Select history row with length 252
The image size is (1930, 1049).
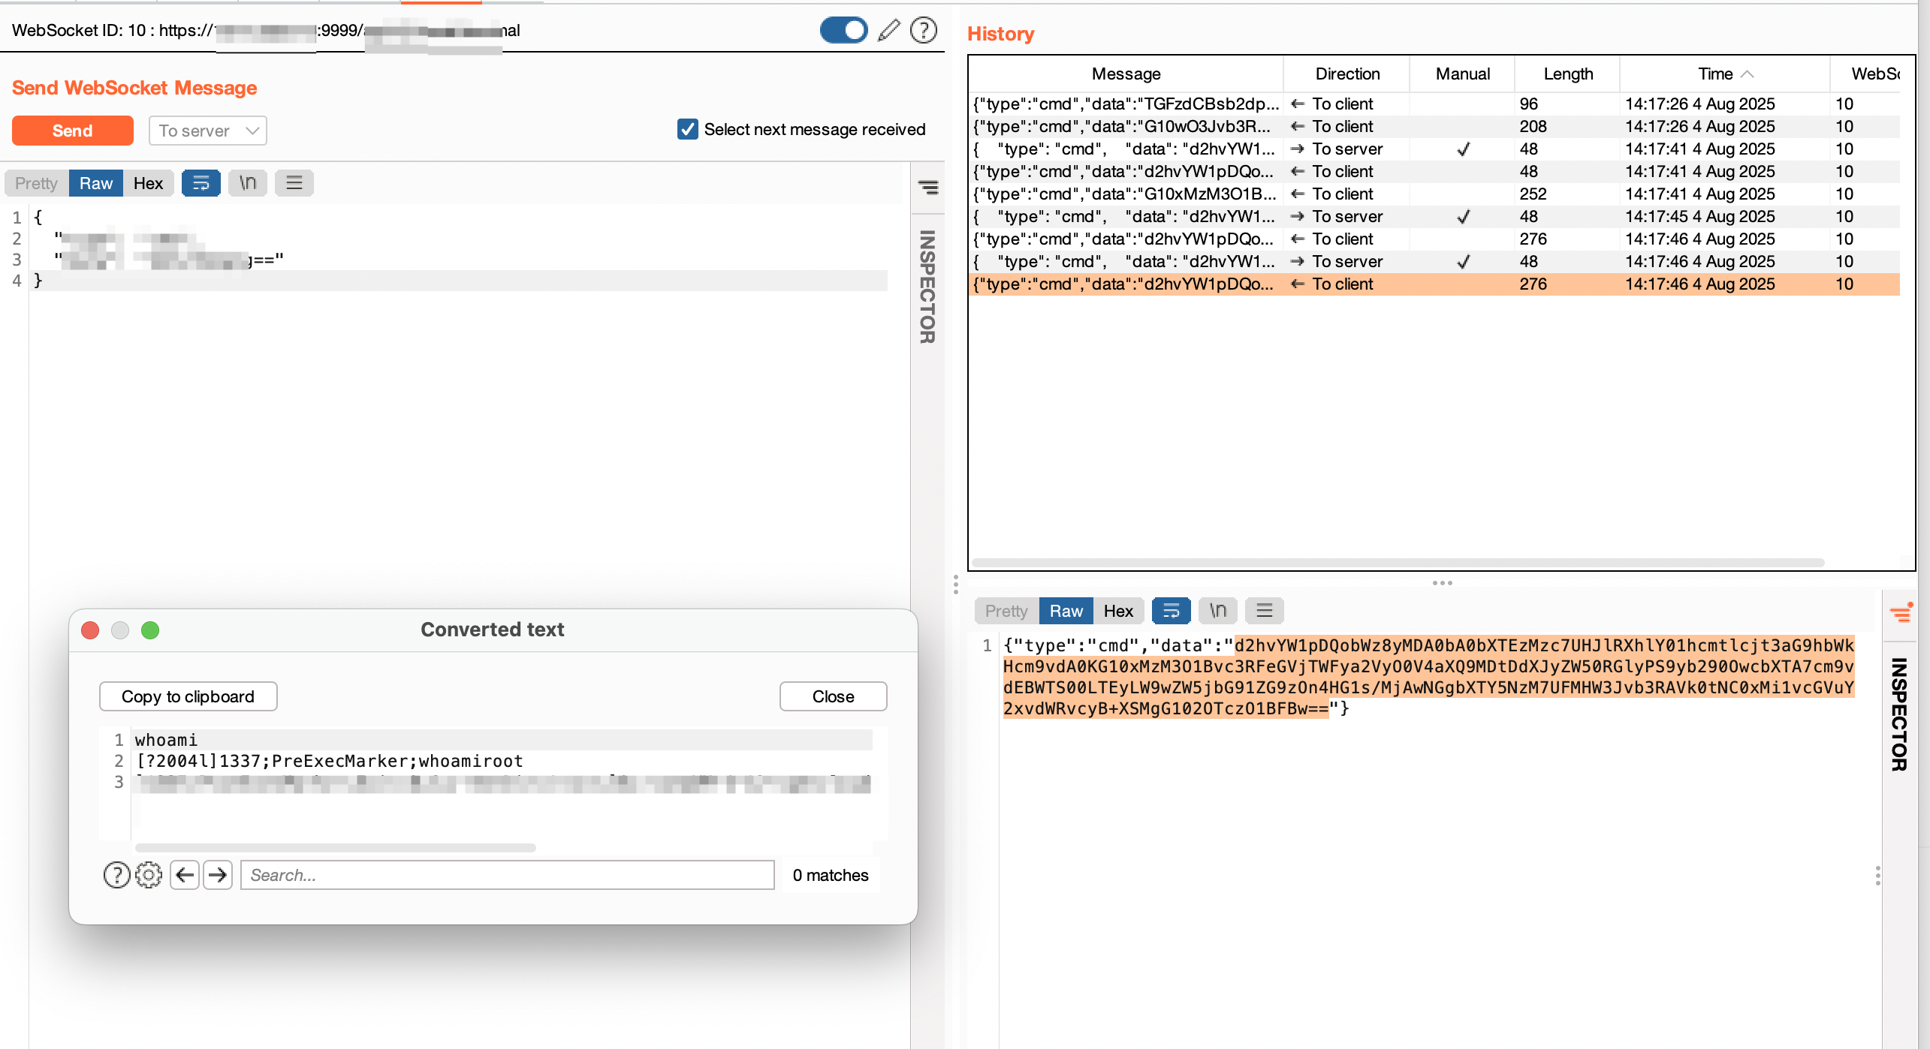1434,194
